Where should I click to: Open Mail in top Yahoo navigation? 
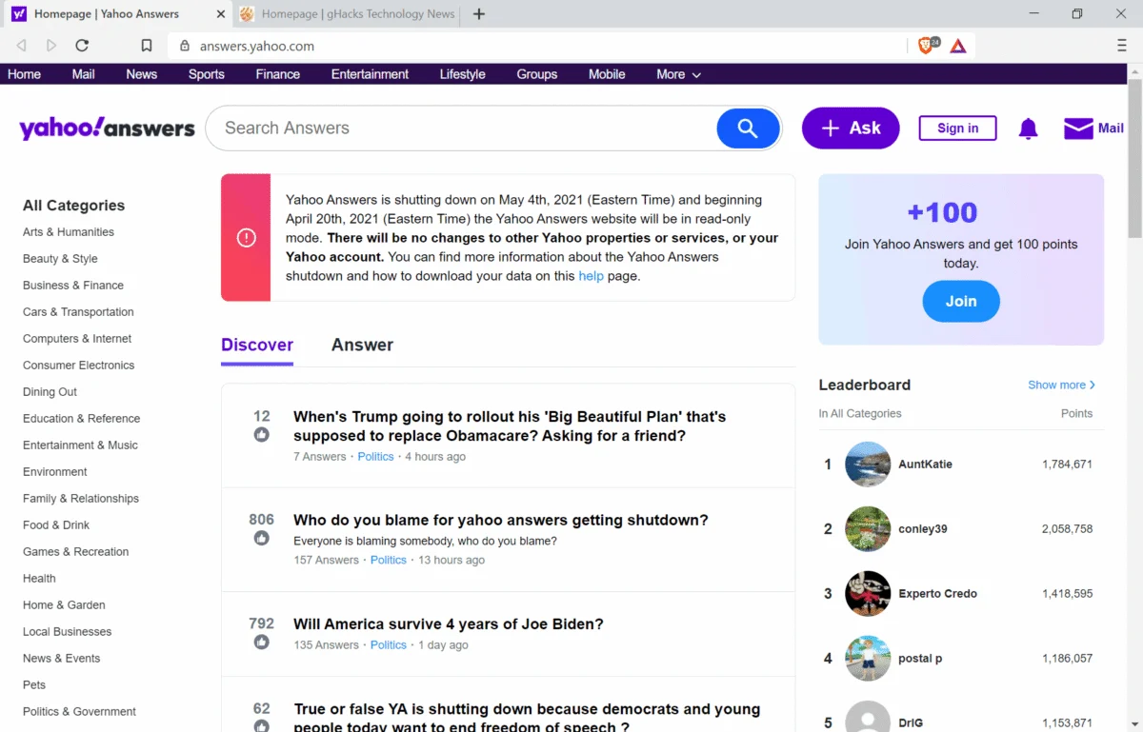click(83, 74)
